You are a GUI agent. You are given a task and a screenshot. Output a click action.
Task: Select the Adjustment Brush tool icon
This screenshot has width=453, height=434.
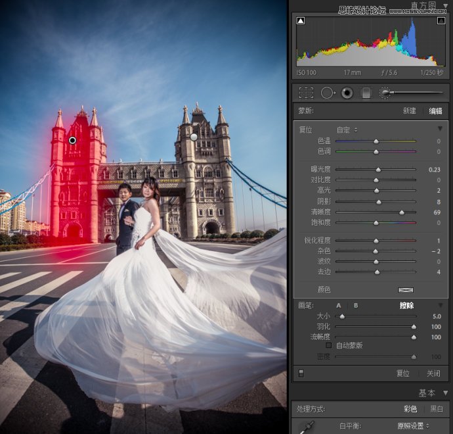tap(385, 93)
